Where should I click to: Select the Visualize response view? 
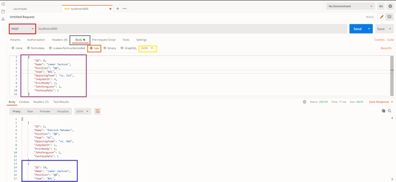click(63, 111)
